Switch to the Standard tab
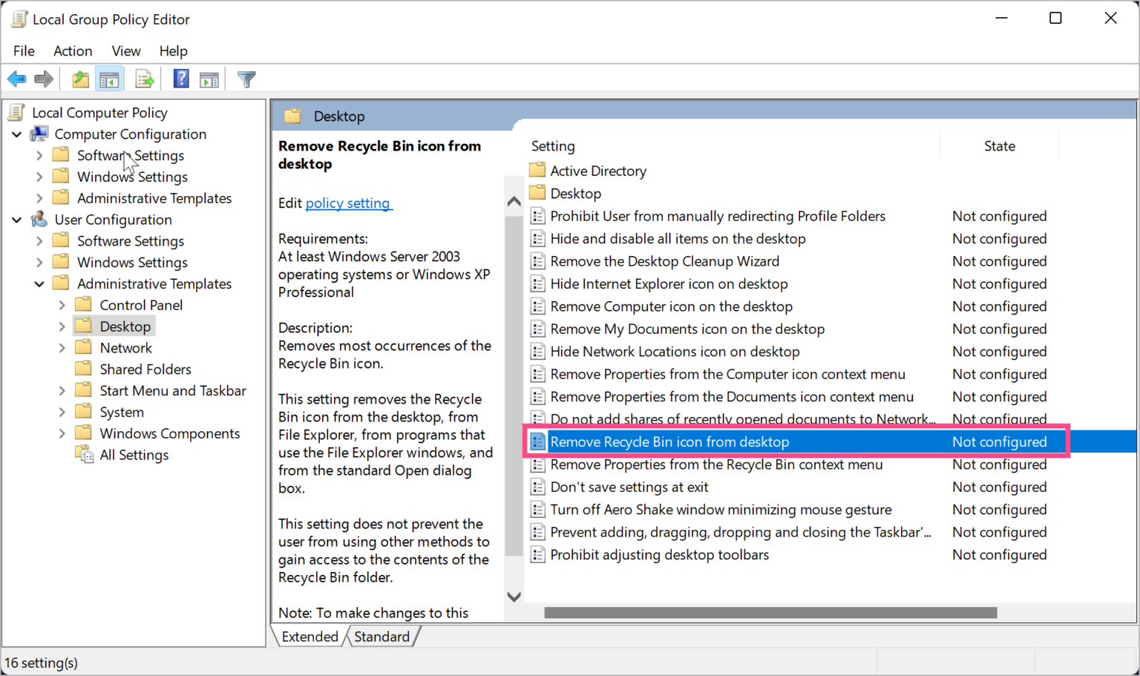The width and height of the screenshot is (1140, 676). tap(381, 637)
